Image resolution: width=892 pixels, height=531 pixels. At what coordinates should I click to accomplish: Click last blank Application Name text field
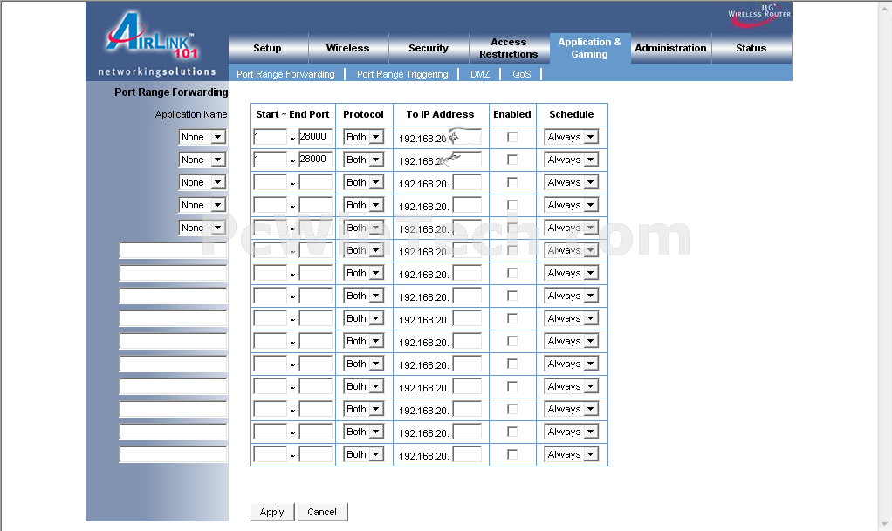[173, 454]
